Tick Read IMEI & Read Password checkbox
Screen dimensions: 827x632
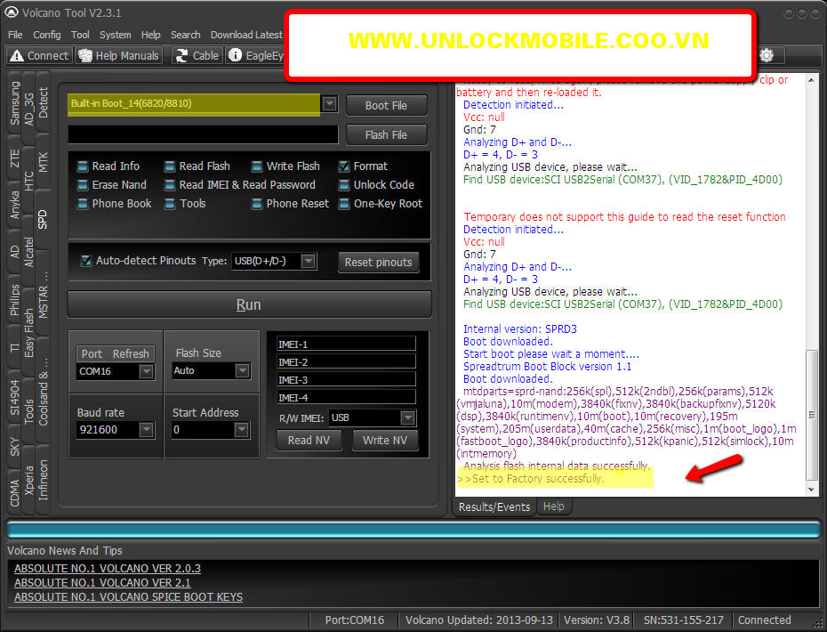[170, 185]
